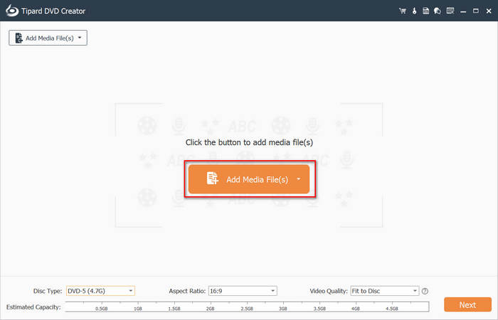Open the Aspect Ratio 16:9 dropdown
Screen dimensions: 498x320
pos(243,291)
